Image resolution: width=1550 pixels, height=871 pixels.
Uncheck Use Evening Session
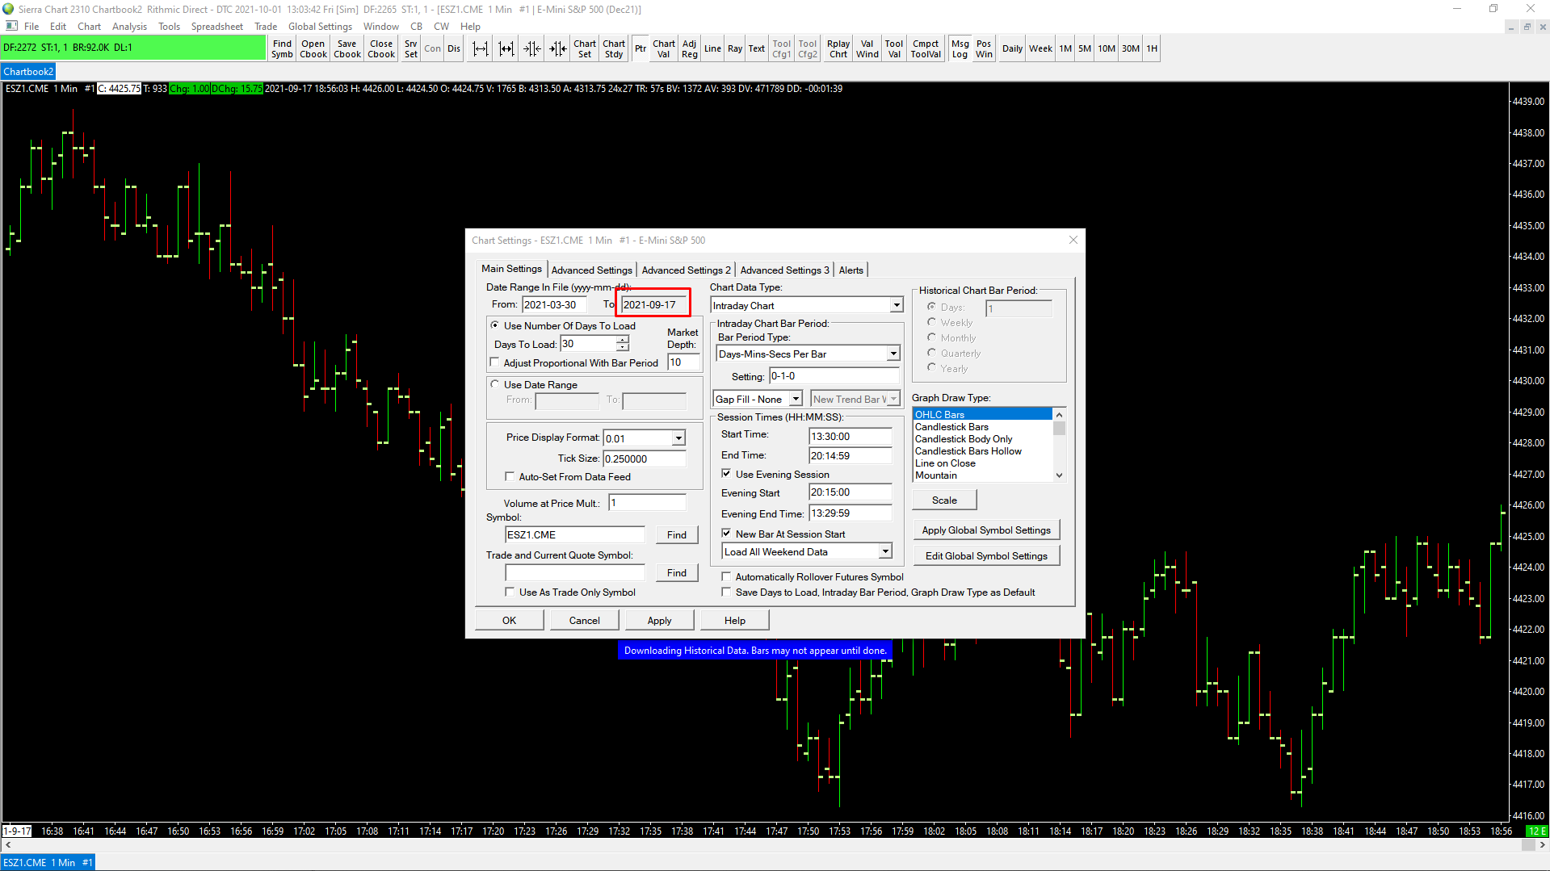click(726, 474)
